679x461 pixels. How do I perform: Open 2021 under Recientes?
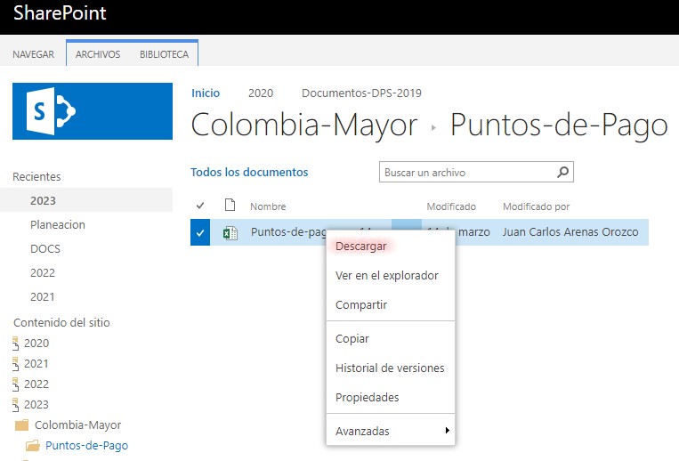click(x=43, y=297)
